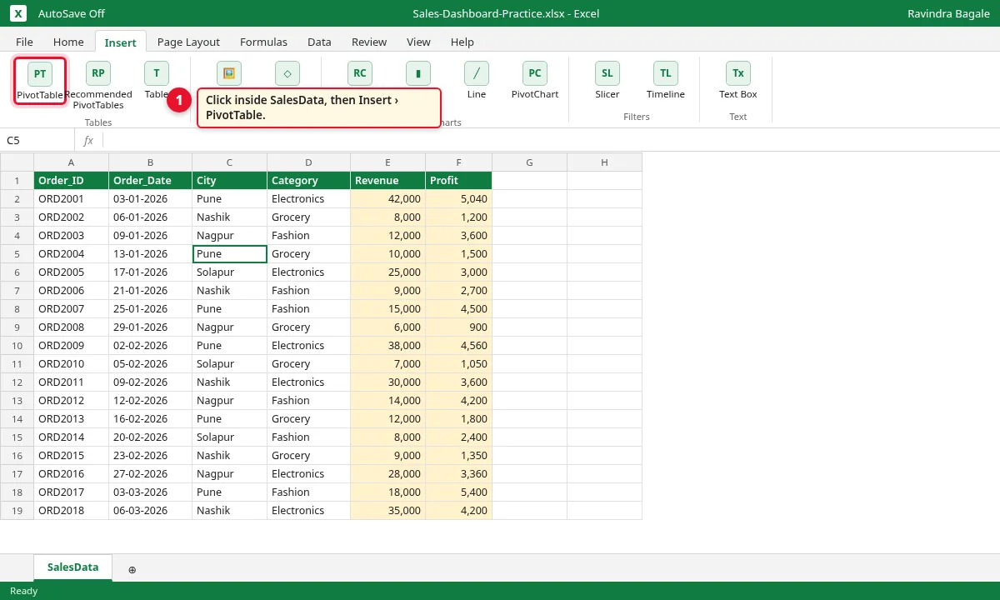Click the Select All corner of the grid
Image resolution: width=1000 pixels, height=600 pixels.
[x=17, y=162]
